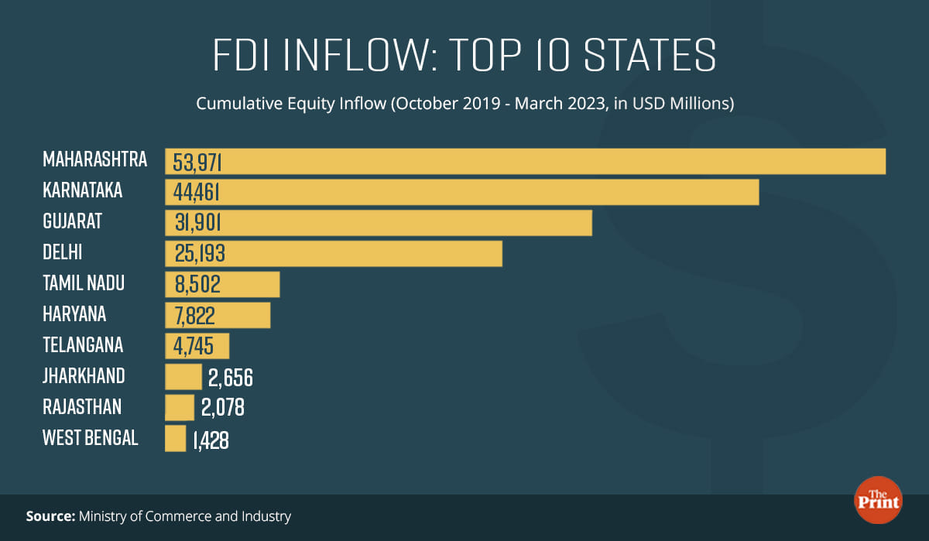Image resolution: width=929 pixels, height=541 pixels.
Task: Select the KARNATAKA state label
Action: click(83, 190)
